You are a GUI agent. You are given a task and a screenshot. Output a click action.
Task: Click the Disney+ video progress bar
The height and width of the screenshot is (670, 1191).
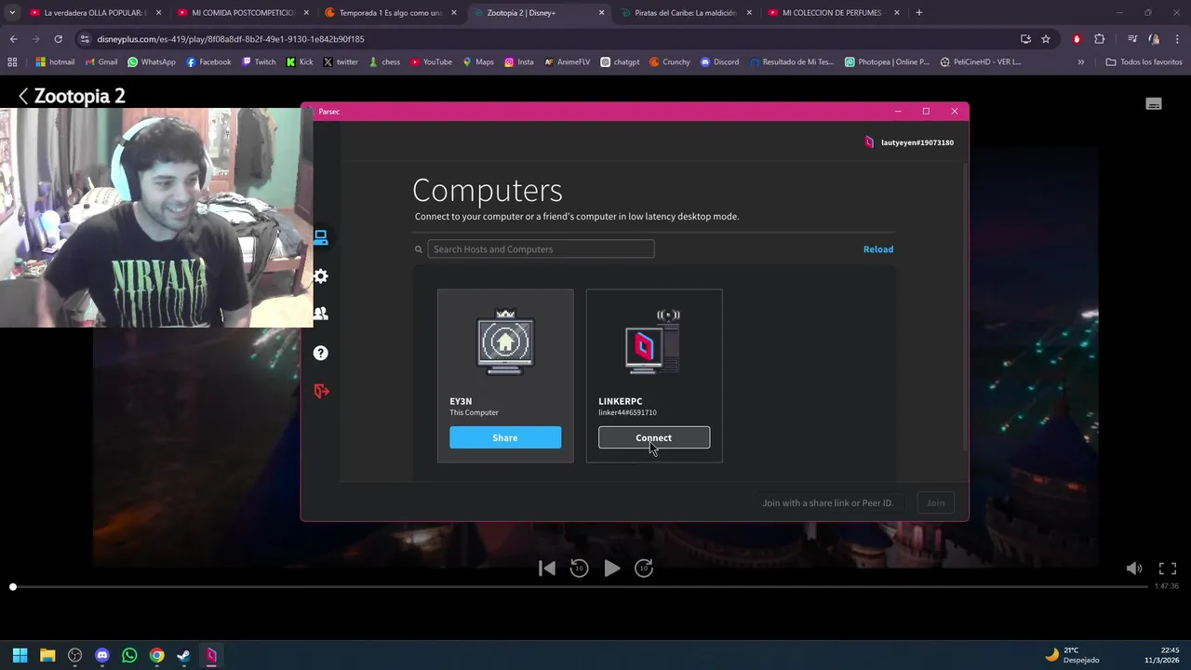[580, 587]
